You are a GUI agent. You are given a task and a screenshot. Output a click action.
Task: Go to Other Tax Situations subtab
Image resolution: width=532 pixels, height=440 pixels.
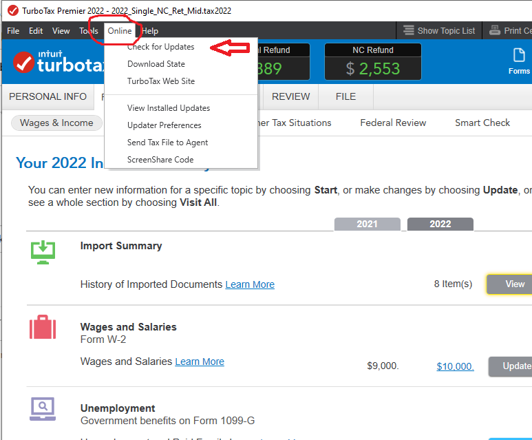[295, 123]
